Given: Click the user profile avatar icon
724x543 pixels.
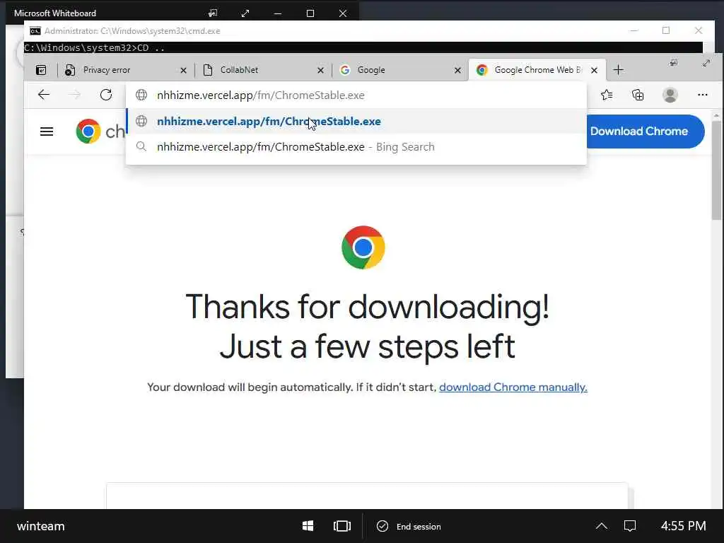Looking at the screenshot, I should (670, 95).
